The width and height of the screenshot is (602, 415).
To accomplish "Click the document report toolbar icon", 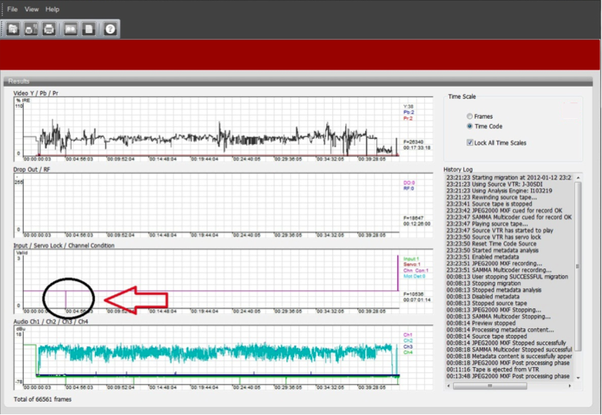I will pos(88,29).
